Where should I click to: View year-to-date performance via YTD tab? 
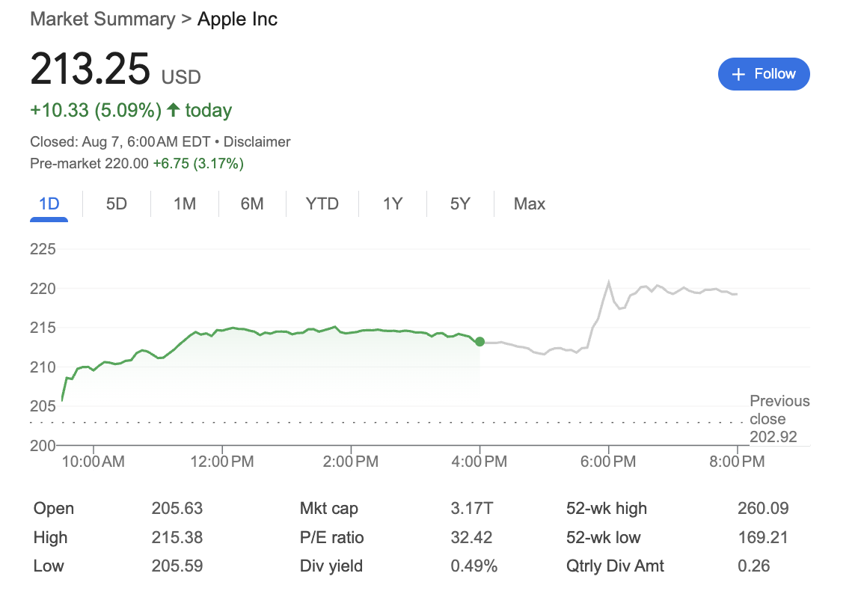point(322,203)
